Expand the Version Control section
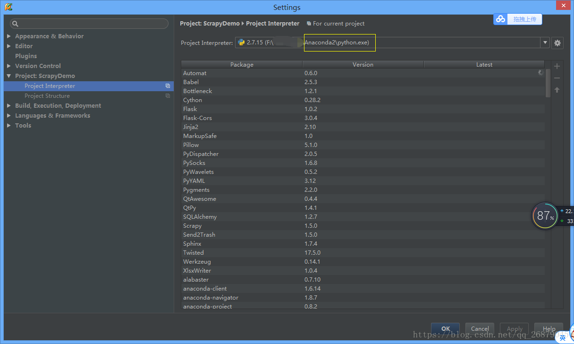 pyautogui.click(x=9, y=66)
